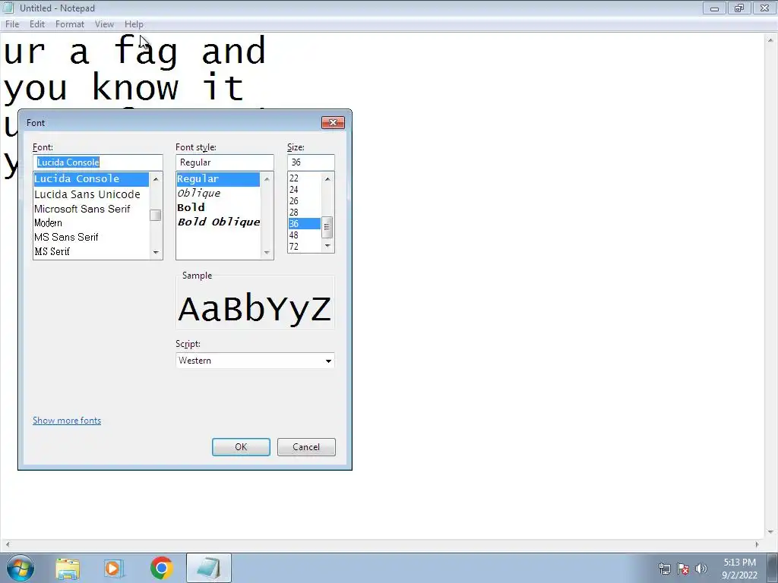Select Regular font style
Viewport: 778px width, 583px height.
tap(218, 179)
